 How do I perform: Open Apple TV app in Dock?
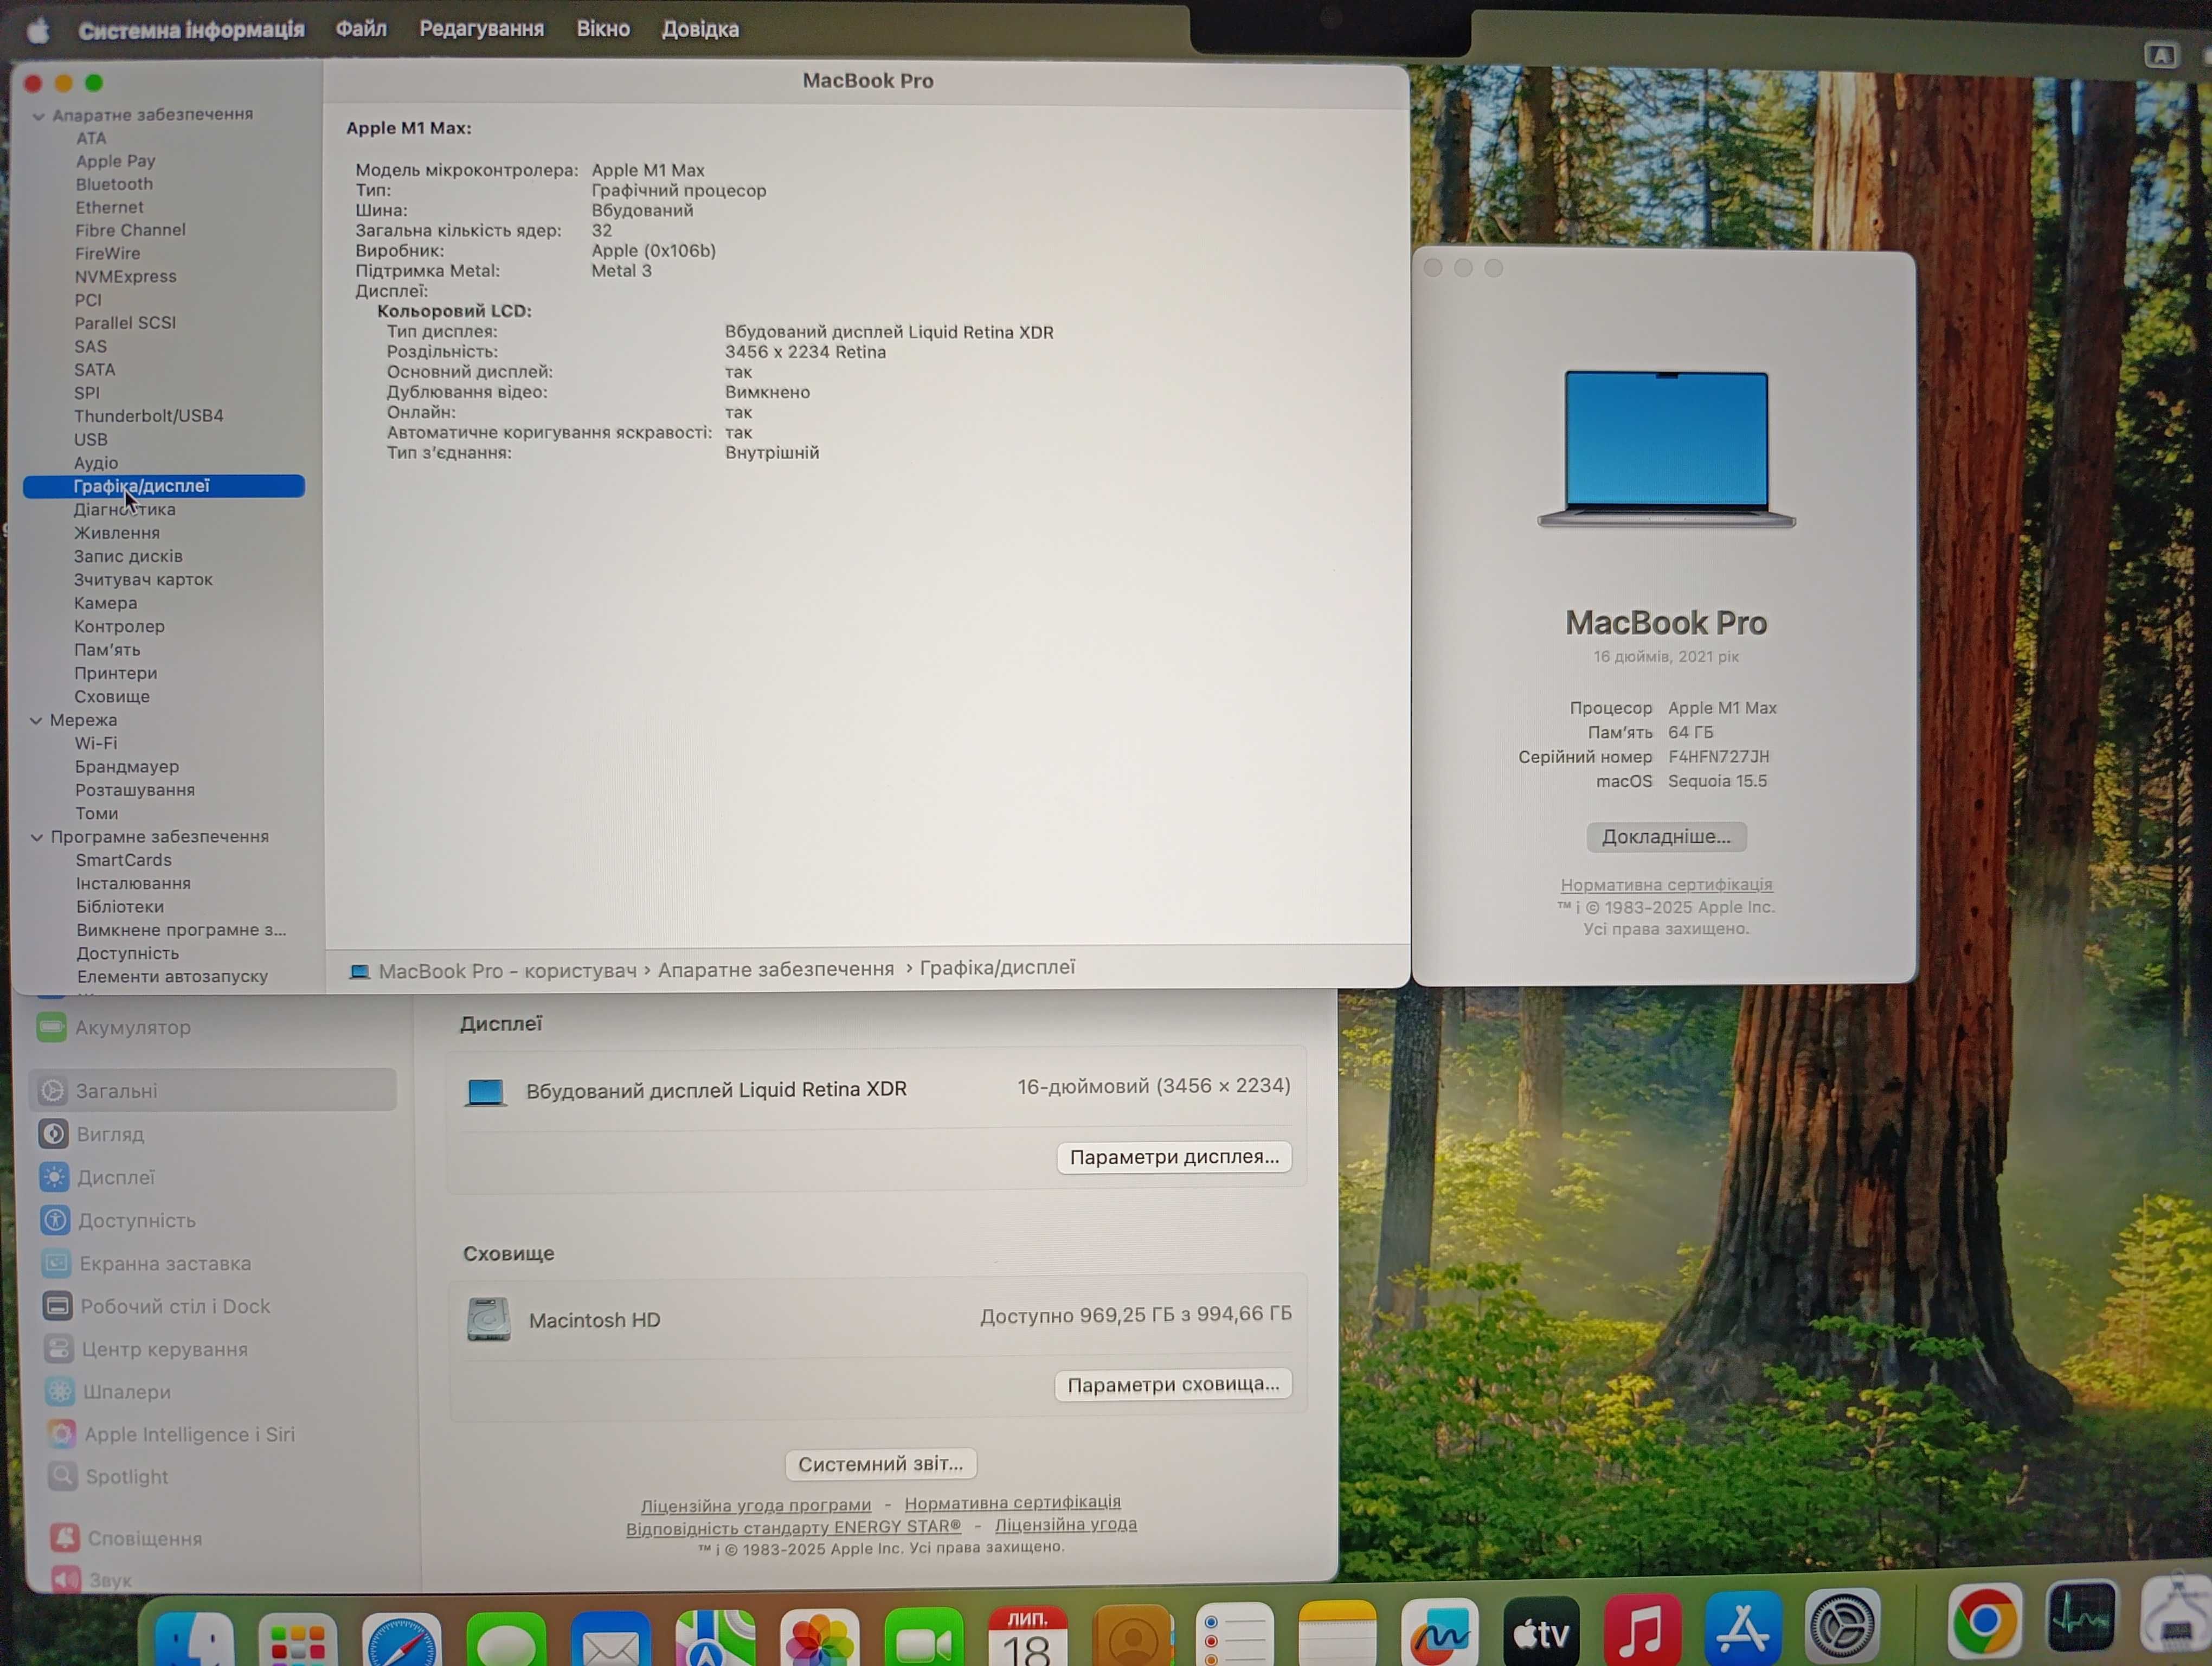pyautogui.click(x=1541, y=1631)
